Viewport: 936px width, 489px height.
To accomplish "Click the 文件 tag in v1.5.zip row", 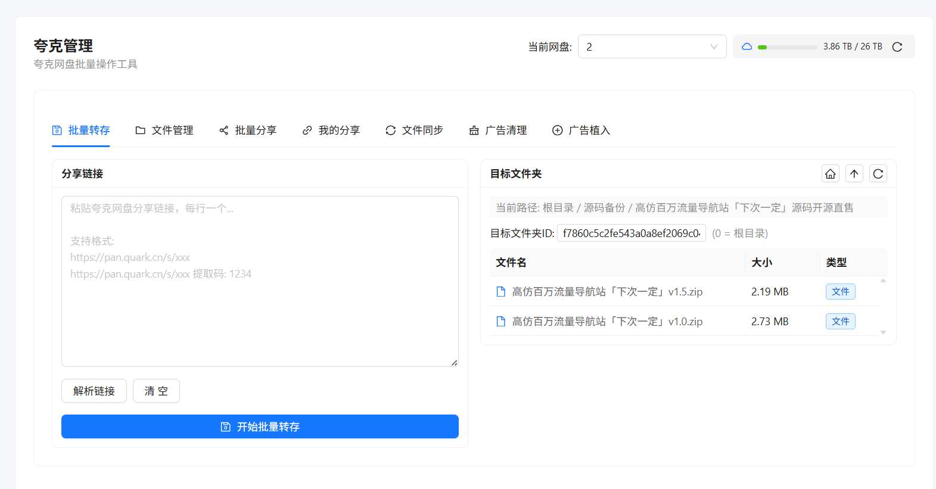I will (841, 291).
